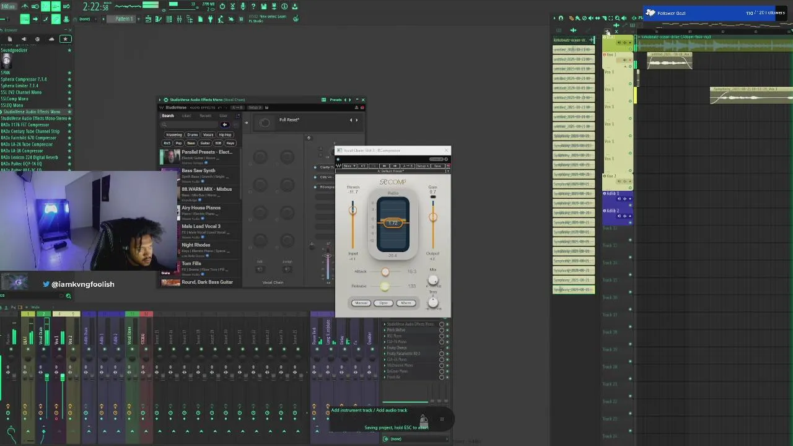Open the channel rack icon in toolbar
The image size is (793, 446).
[169, 19]
